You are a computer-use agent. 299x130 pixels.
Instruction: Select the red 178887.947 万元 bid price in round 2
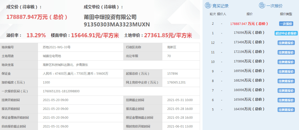pyautogui.click(x=249, y=24)
